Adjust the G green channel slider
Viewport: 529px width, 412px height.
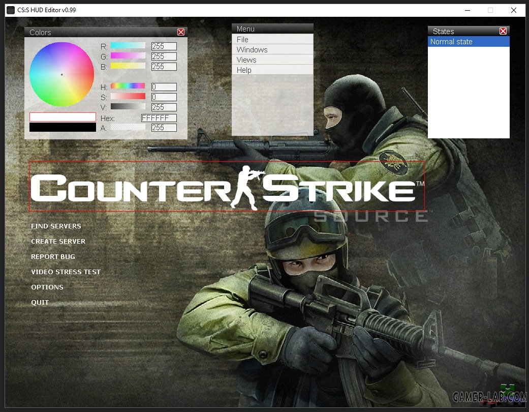pyautogui.click(x=128, y=56)
